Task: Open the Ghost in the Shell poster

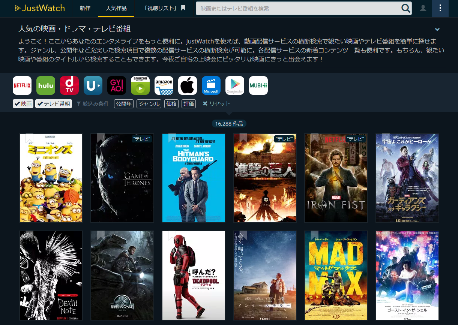Action: click(407, 276)
